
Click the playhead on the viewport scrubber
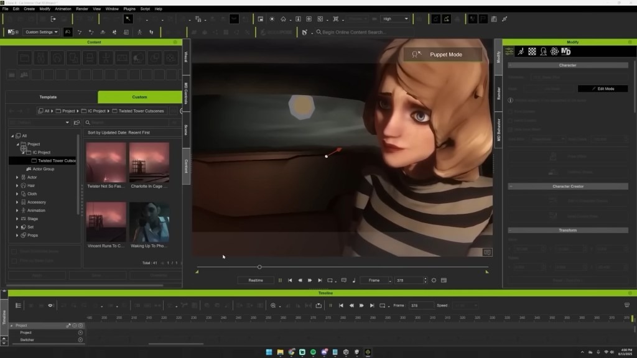(259, 267)
